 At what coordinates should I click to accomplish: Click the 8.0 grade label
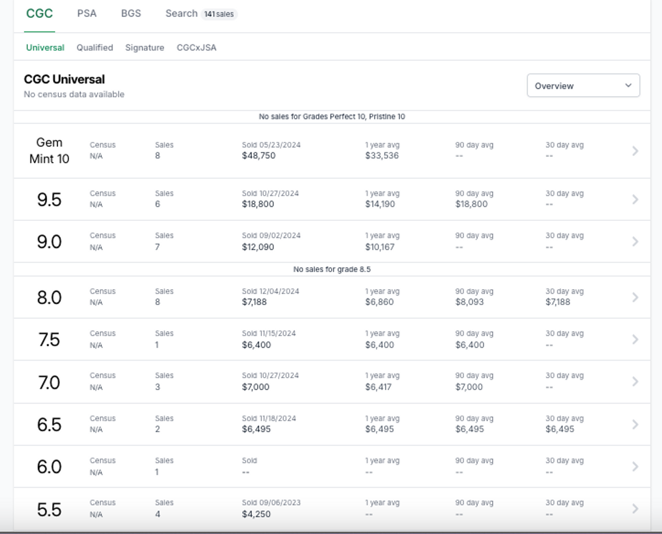point(49,298)
